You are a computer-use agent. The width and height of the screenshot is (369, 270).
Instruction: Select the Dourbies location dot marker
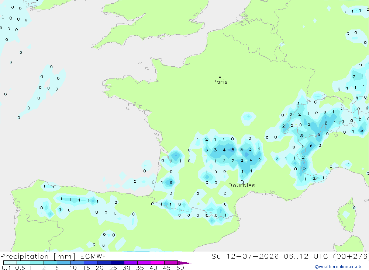[x=242, y=181]
